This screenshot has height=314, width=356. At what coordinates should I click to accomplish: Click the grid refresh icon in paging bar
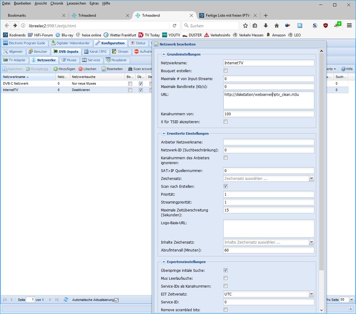click(66, 299)
